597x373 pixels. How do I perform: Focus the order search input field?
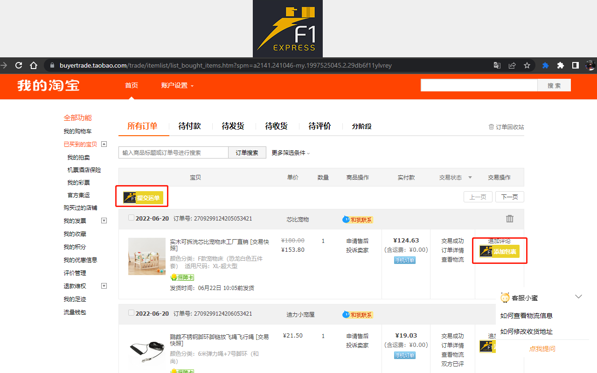click(x=174, y=152)
